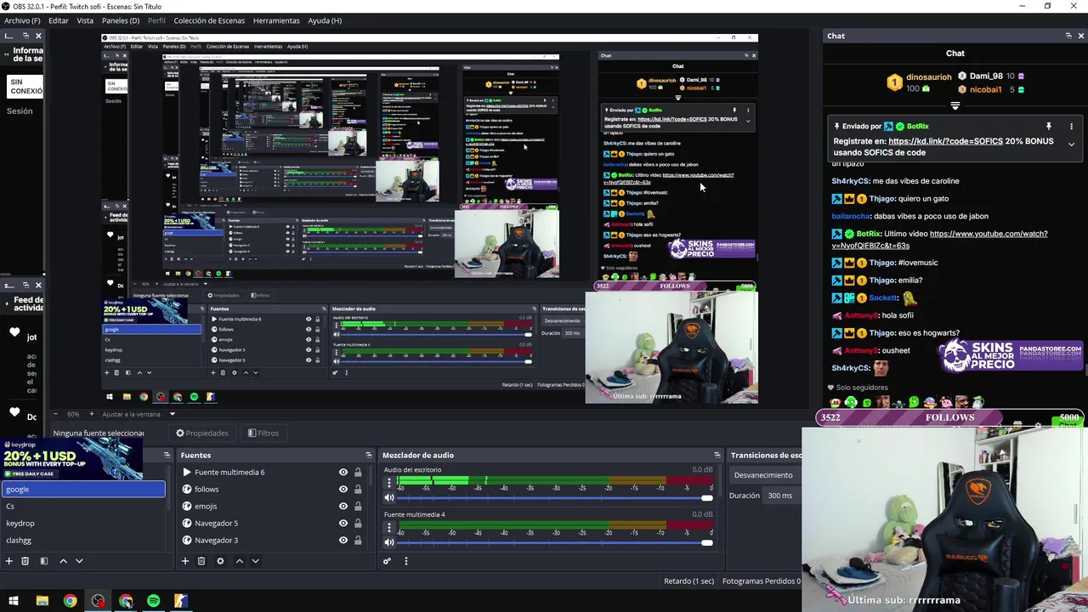Viewport: 1088px width, 612px height.
Task: Expand pinned BotRix message chevron
Action: click(1071, 144)
